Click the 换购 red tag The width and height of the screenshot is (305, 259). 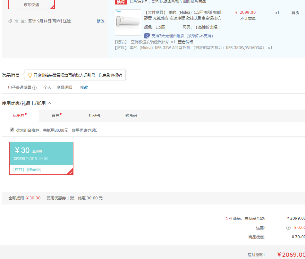click(x=121, y=2)
